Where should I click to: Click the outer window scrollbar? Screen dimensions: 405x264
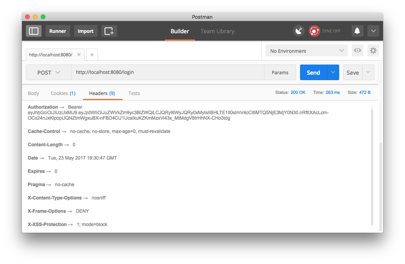381,187
